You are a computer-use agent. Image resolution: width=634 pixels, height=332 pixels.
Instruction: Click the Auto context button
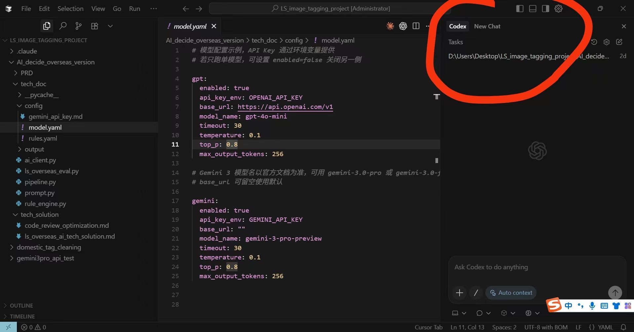pos(511,293)
